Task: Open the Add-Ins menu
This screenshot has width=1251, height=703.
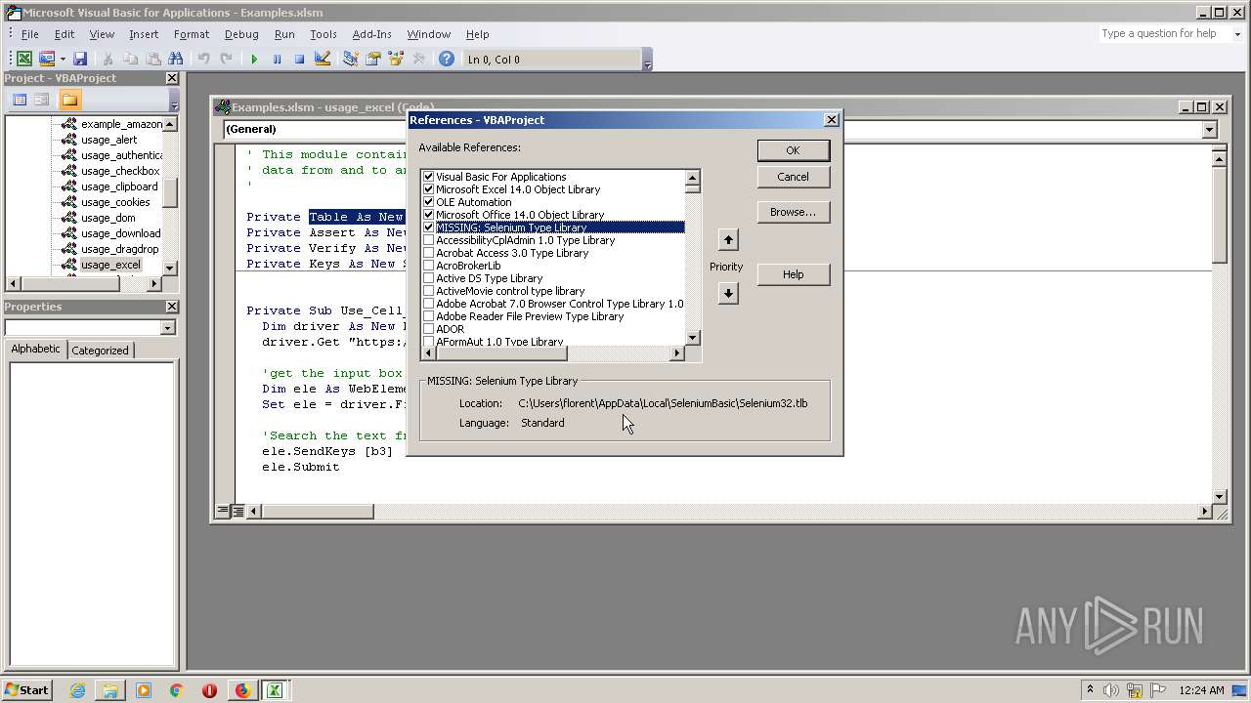Action: (371, 34)
